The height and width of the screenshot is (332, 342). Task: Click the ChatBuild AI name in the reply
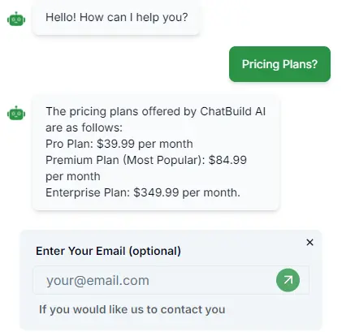[233, 111]
